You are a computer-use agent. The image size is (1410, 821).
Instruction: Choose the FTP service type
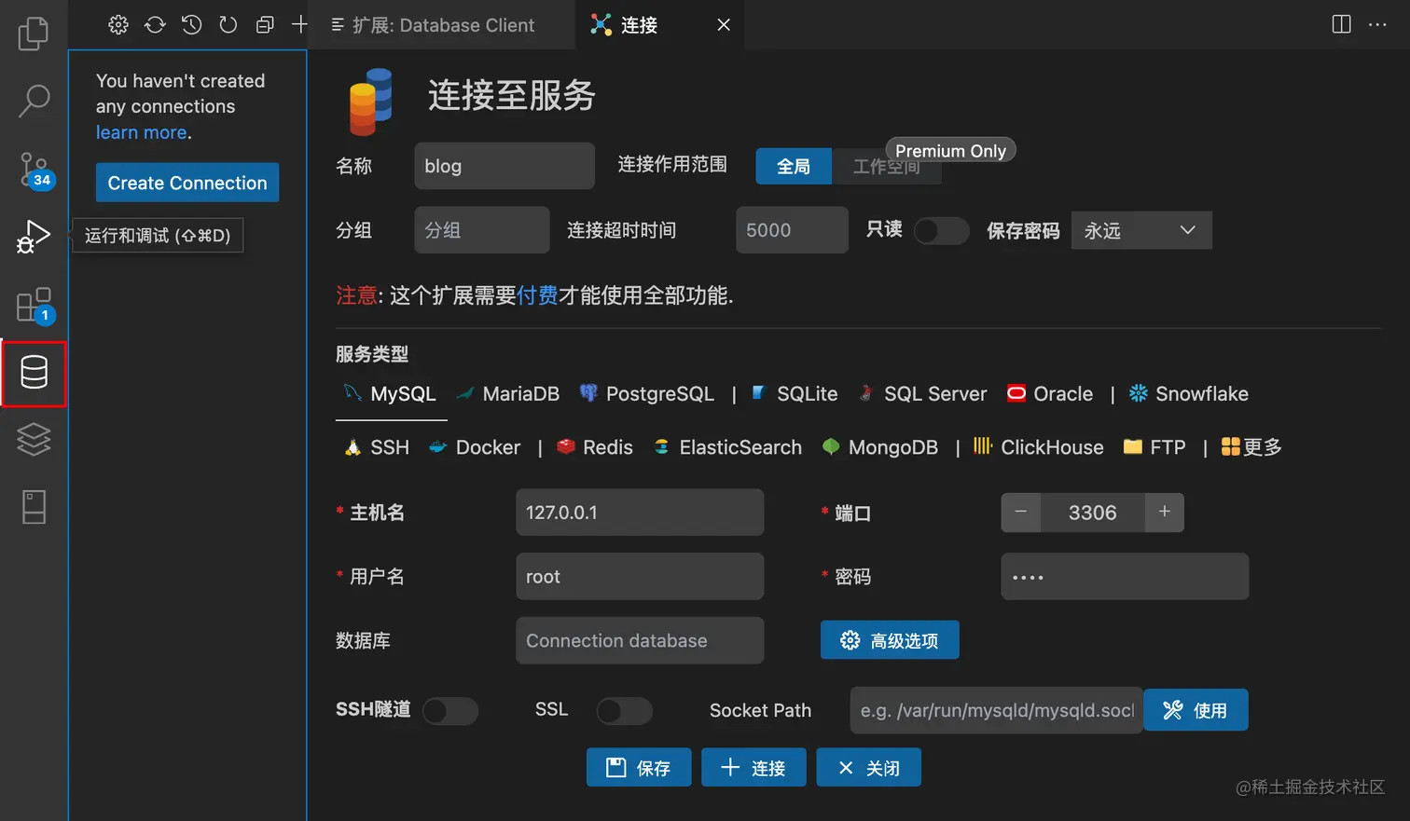click(1154, 447)
